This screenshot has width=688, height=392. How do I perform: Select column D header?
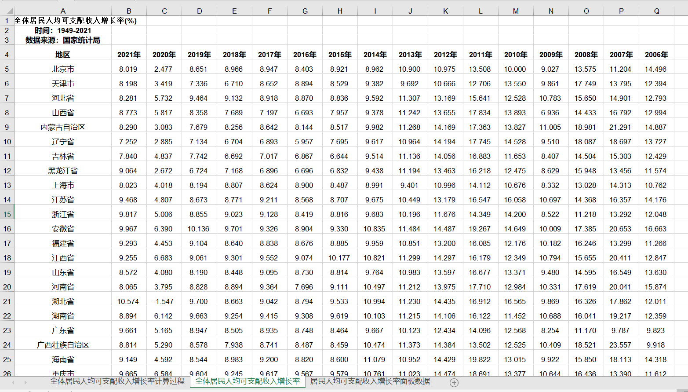[199, 11]
